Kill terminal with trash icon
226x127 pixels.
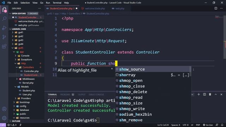(210, 95)
